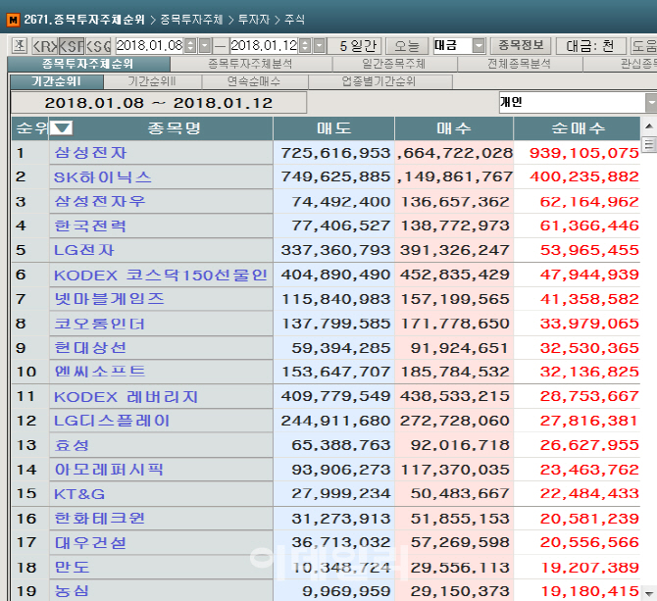
Task: Open stock 넷마블게임즈 in list
Action: point(110,299)
